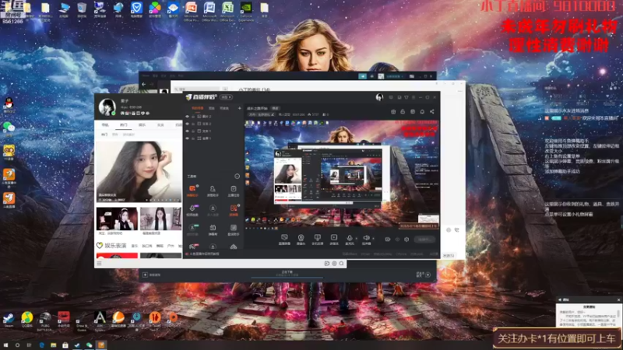The image size is (623, 350).
Task: Open the large featured stream thumbnail
Action: pyautogui.click(x=139, y=171)
